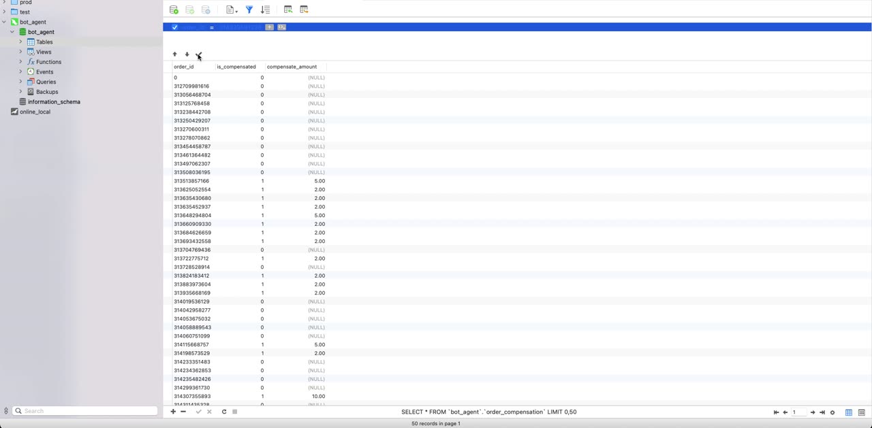Discard changes with bottom X icon
Image resolution: width=872 pixels, height=428 pixels.
(x=209, y=412)
